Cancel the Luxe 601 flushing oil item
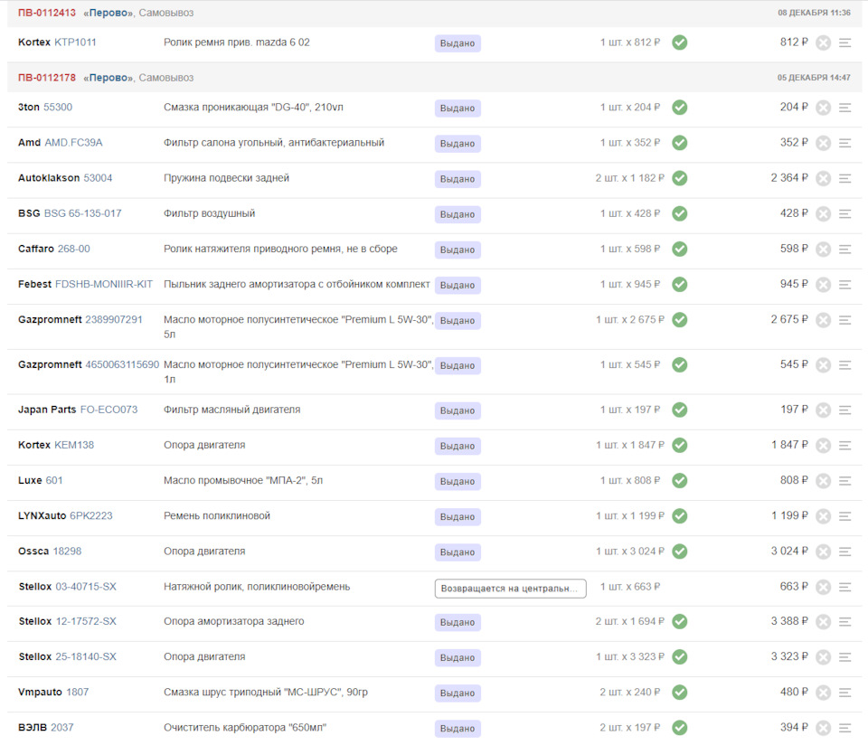The width and height of the screenshot is (868, 745). 823,480
